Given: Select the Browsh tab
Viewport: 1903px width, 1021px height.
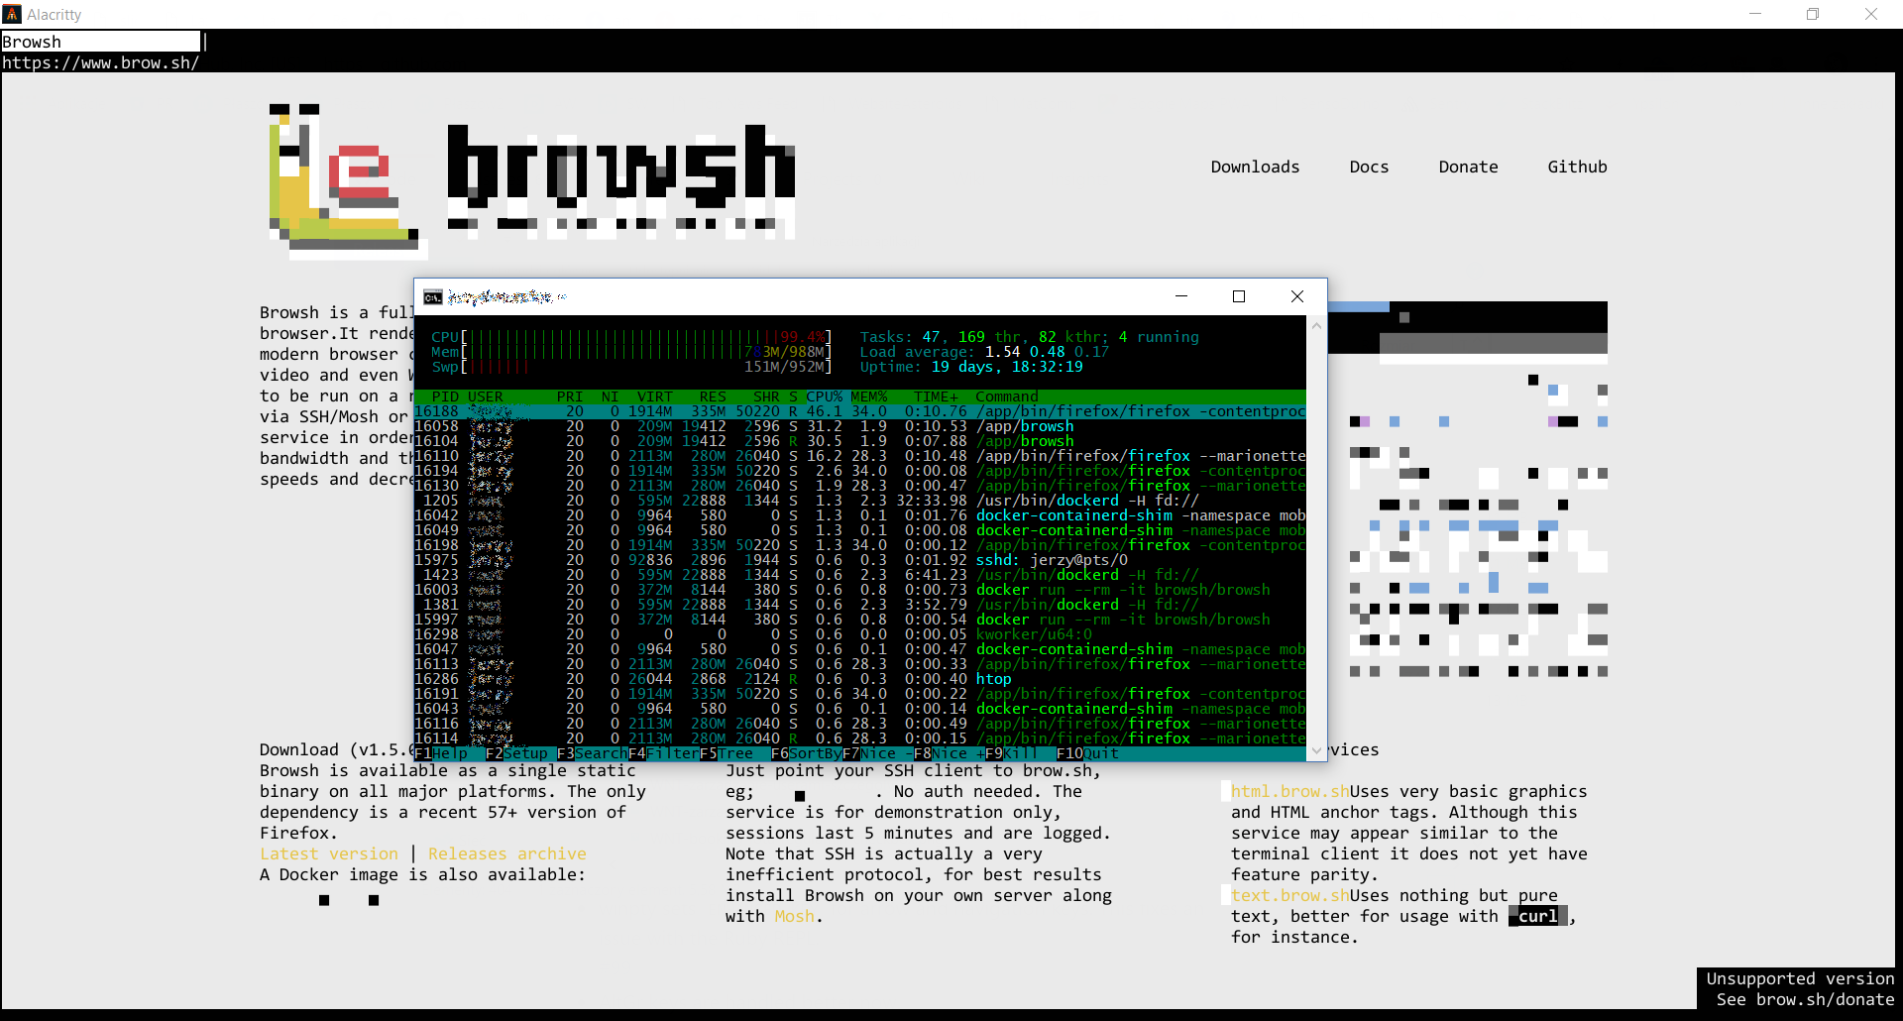Looking at the screenshot, I should (x=101, y=41).
